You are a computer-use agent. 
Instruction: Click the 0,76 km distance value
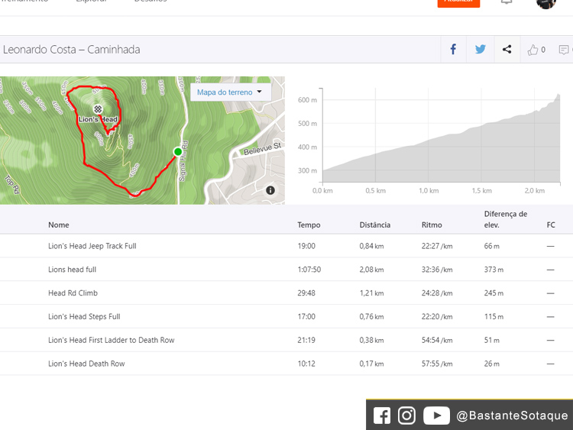371,317
